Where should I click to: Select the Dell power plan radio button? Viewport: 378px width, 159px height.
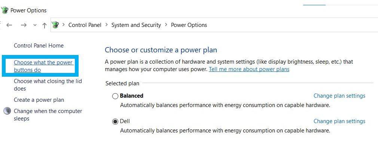pyautogui.click(x=115, y=122)
